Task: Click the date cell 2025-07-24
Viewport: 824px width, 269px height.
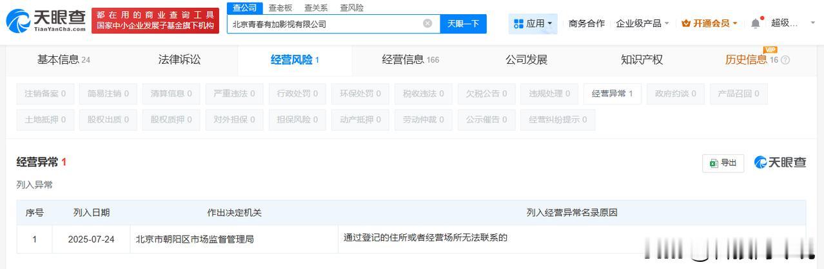Action: click(91, 239)
